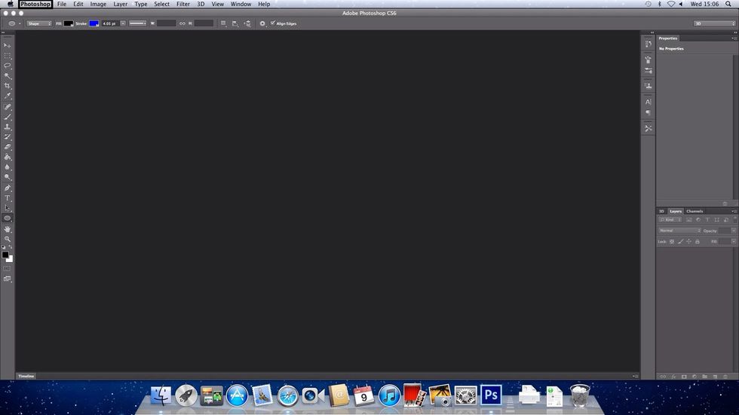
Task: Select the Path Selection tool
Action: coord(7,208)
